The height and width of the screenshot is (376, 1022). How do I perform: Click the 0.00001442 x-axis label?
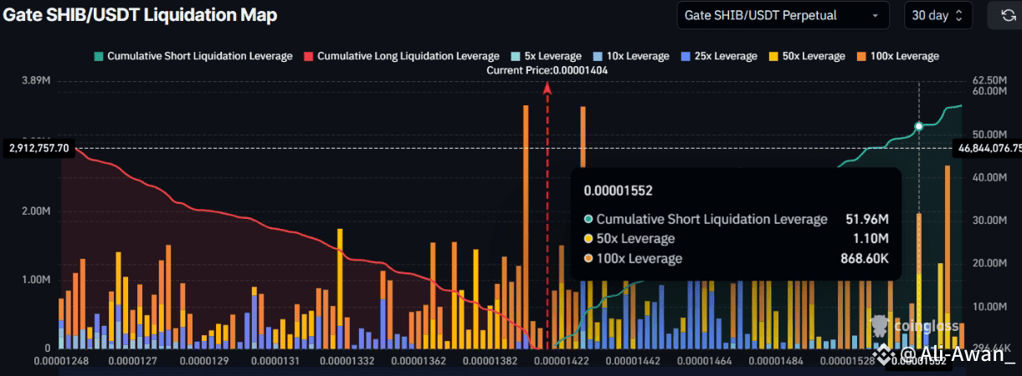point(634,361)
